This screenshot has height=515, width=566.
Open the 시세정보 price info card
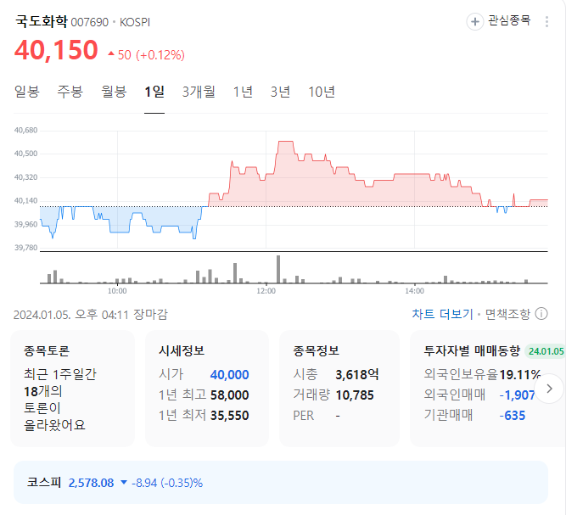click(x=207, y=389)
